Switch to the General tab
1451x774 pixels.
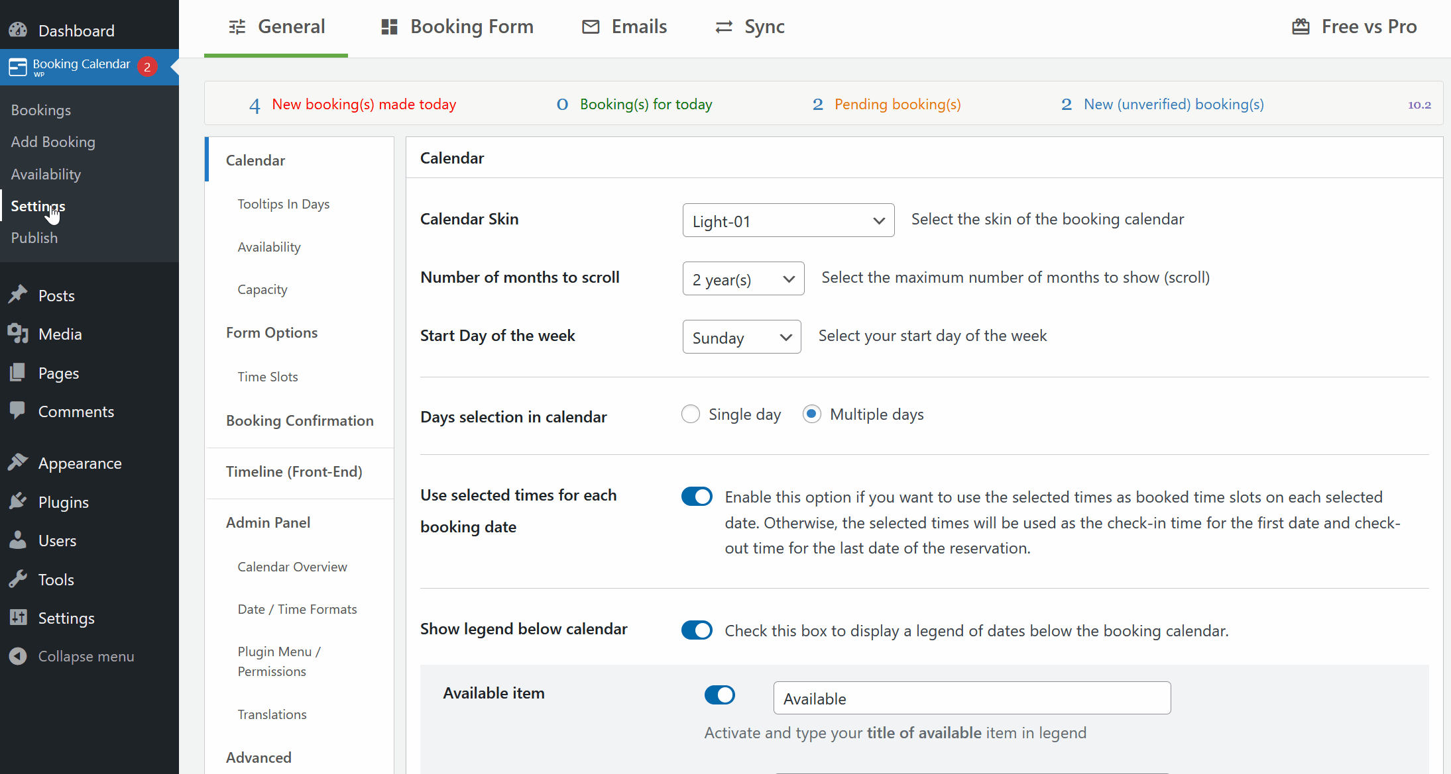[276, 27]
